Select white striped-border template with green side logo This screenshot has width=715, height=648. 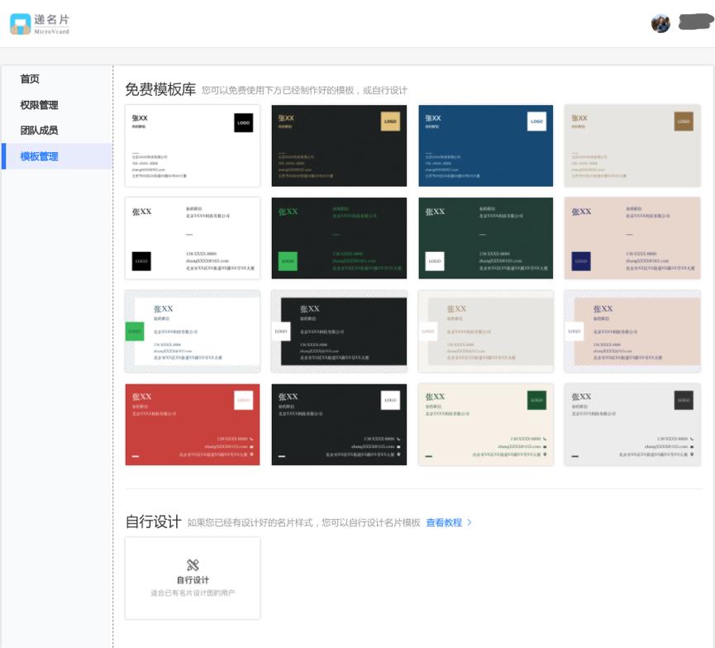click(193, 331)
